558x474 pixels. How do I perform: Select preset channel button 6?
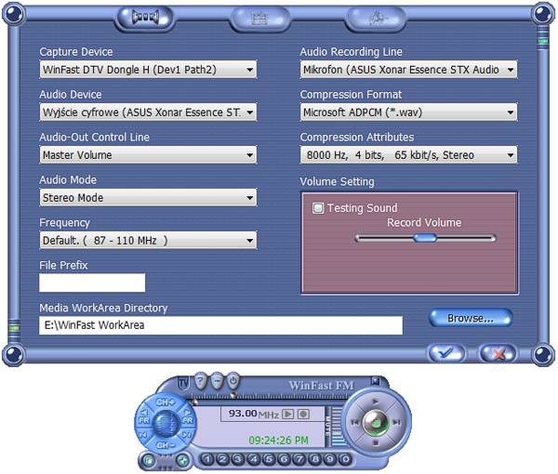[x=284, y=459]
